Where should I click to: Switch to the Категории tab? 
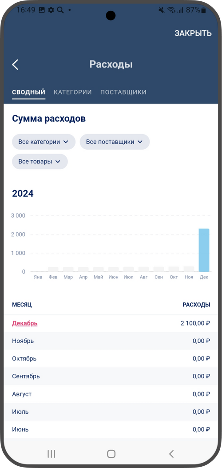click(72, 92)
